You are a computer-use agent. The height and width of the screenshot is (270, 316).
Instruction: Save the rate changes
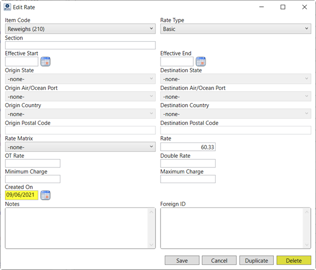[x=182, y=260]
